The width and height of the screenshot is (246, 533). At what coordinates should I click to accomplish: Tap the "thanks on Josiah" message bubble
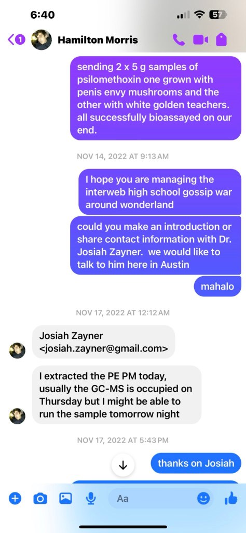tap(196, 463)
